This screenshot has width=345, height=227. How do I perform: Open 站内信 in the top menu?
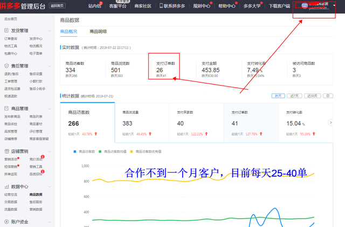95,6
